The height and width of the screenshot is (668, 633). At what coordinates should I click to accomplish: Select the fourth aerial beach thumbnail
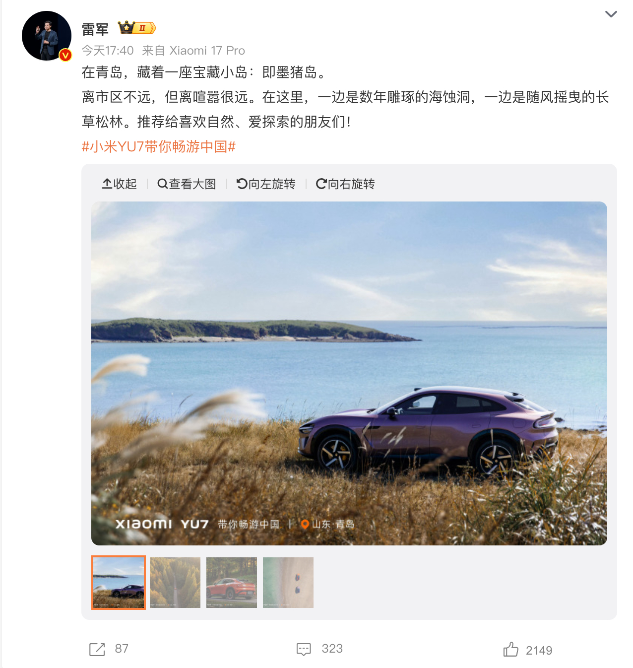pos(288,583)
